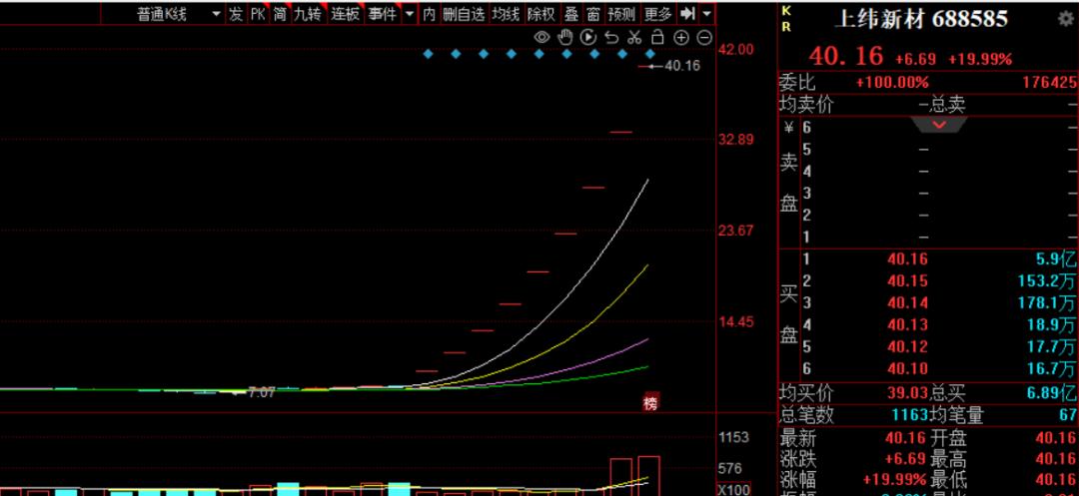Expand sell orders with red chevron
Image resolution: width=1079 pixels, height=496 pixels.
click(939, 125)
